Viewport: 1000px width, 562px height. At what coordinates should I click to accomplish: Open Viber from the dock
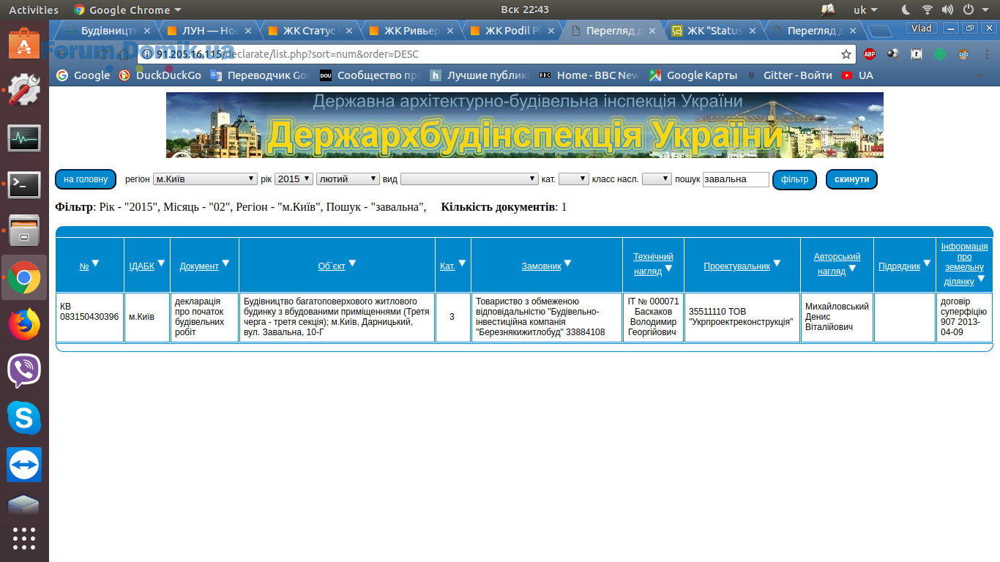(24, 371)
